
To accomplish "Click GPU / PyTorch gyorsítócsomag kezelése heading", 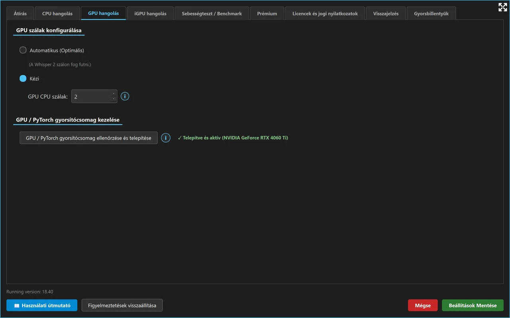I will [x=68, y=120].
